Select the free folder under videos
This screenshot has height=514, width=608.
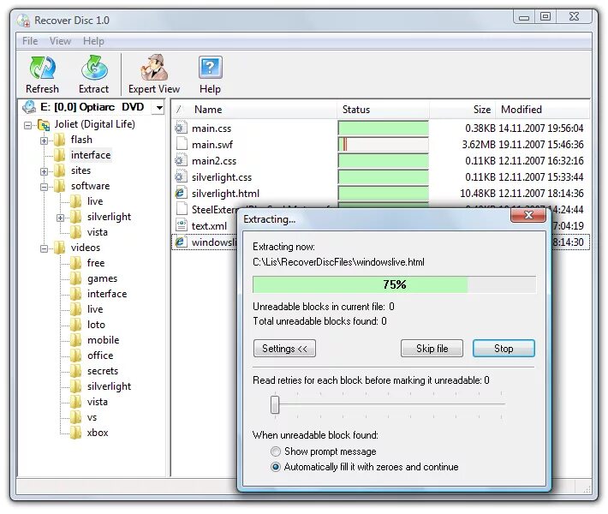(96, 263)
